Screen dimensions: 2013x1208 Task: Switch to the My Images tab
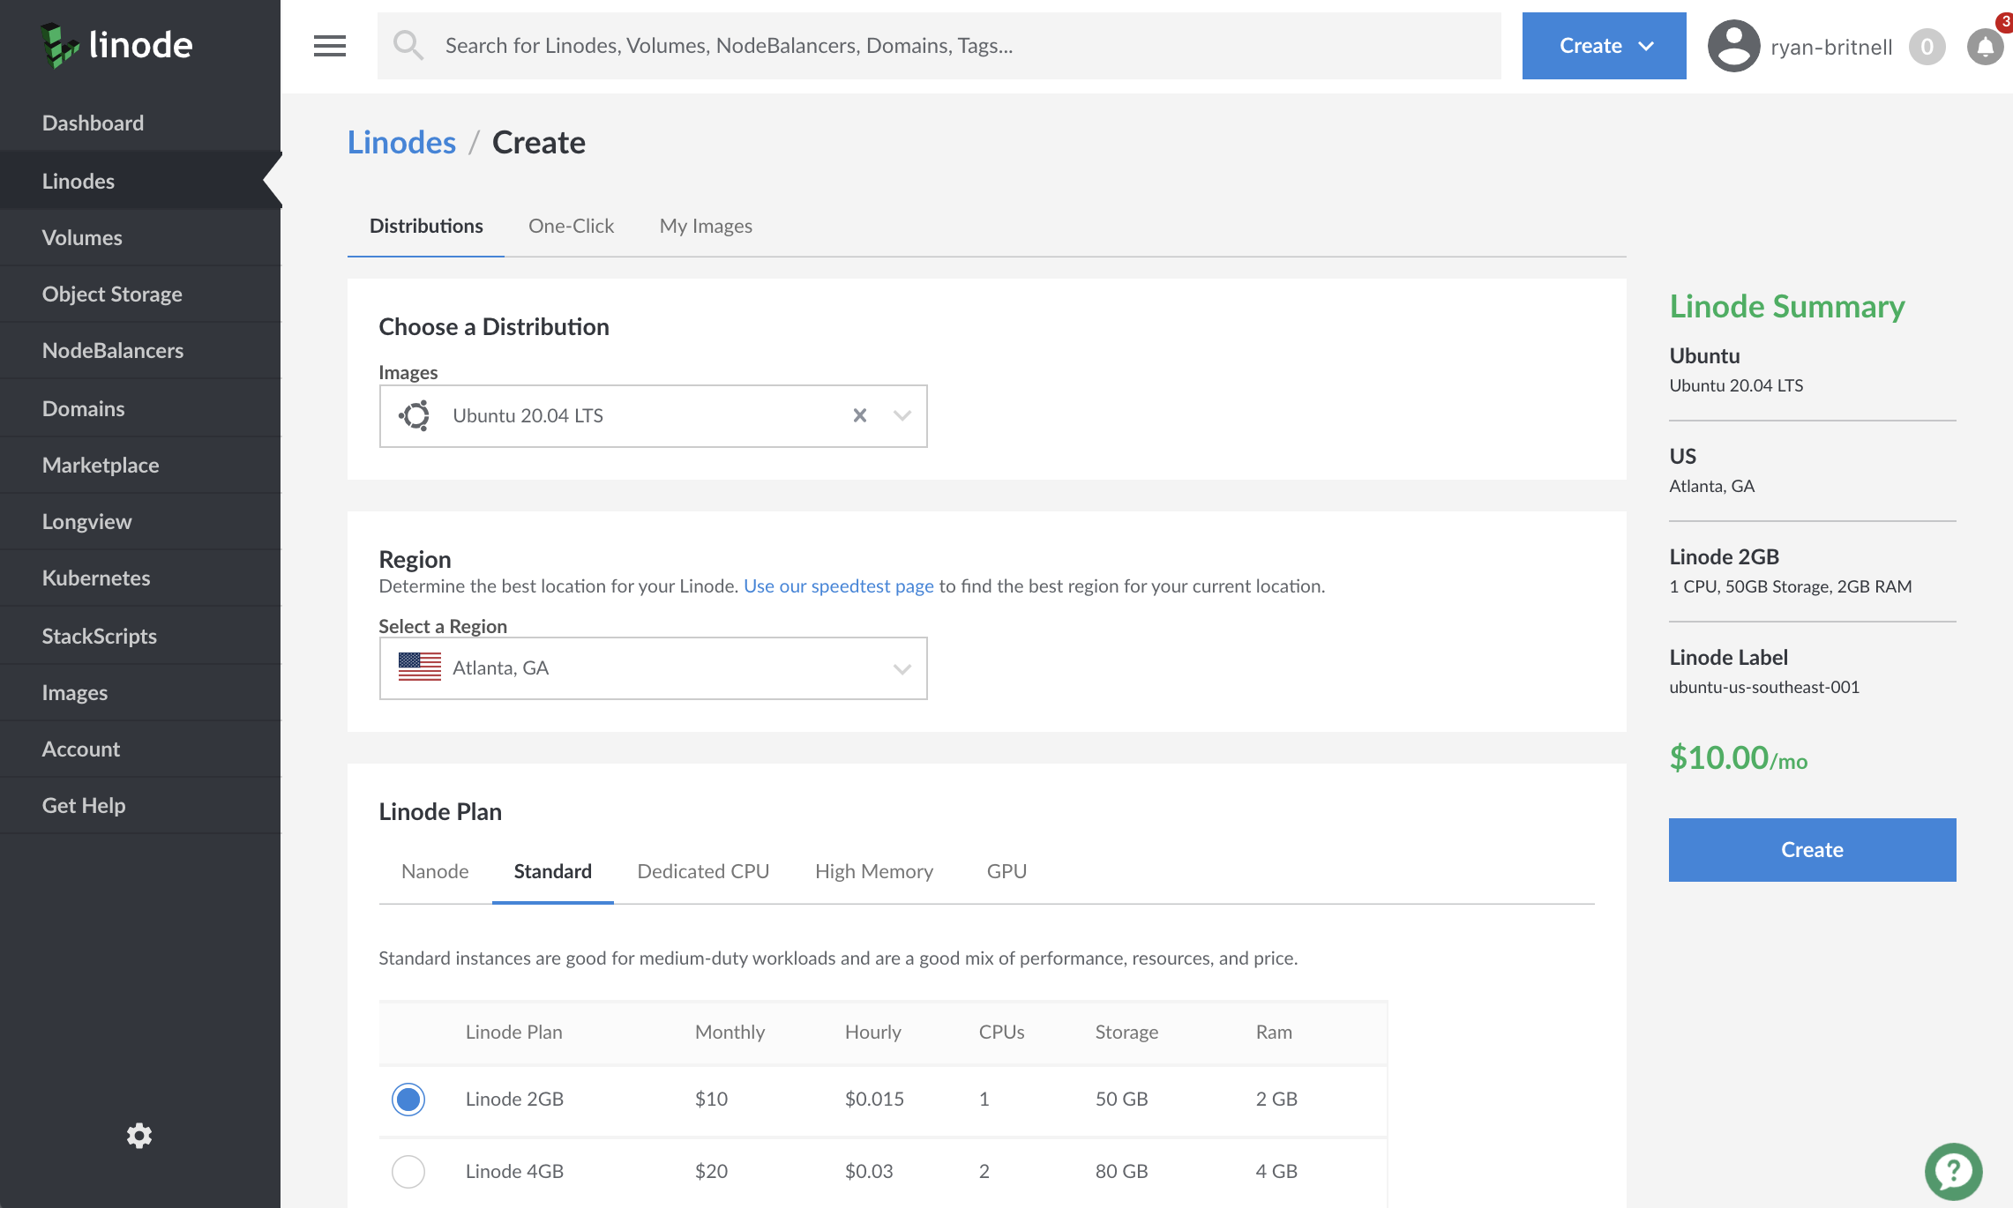pyautogui.click(x=705, y=224)
